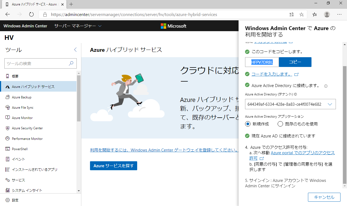This screenshot has height=206, width=347.
Task: Click the このコードをコピーします text
Action: pos(277,51)
